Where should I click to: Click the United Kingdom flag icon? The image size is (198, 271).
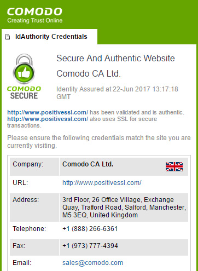click(x=174, y=166)
